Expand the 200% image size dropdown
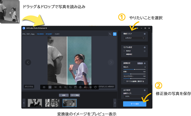This screenshot has width=191, height=116. tap(134, 96)
